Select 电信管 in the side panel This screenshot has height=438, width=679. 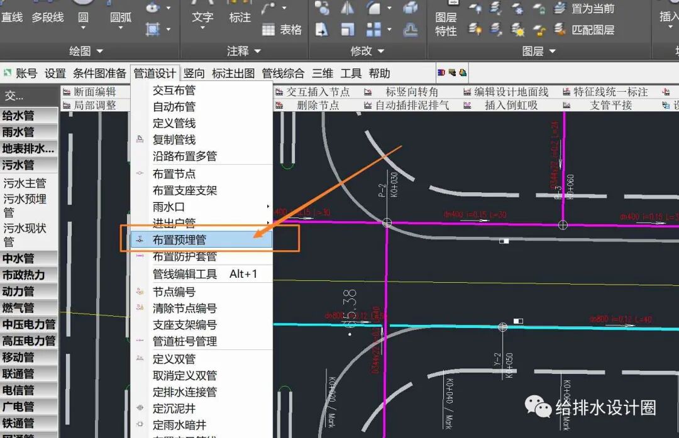coord(29,390)
